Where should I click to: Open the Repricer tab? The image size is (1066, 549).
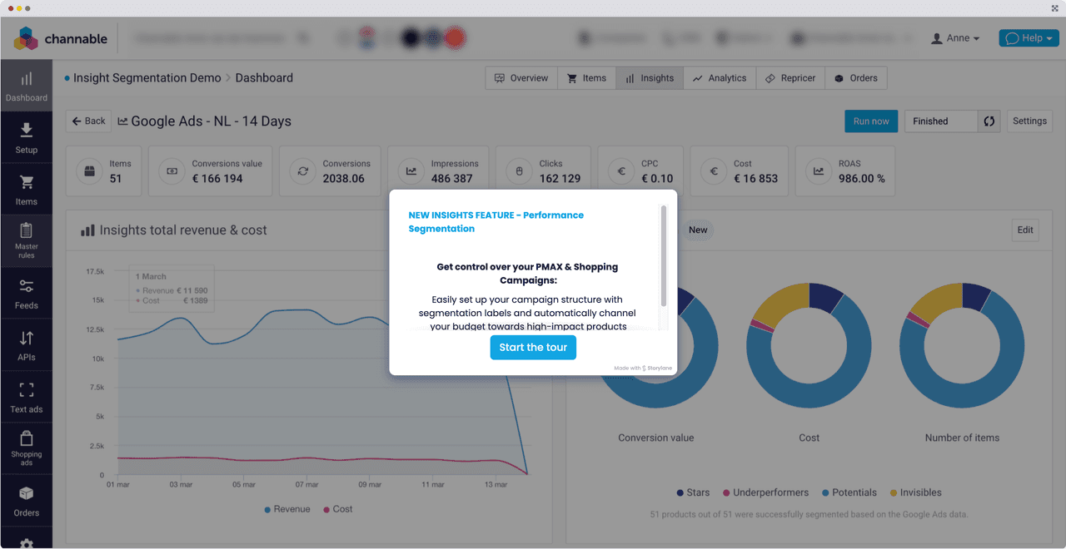[x=790, y=77]
